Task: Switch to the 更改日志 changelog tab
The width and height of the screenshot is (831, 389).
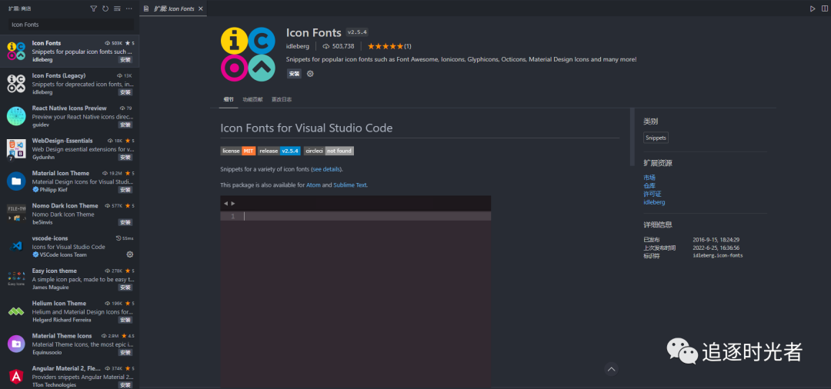Action: (282, 99)
